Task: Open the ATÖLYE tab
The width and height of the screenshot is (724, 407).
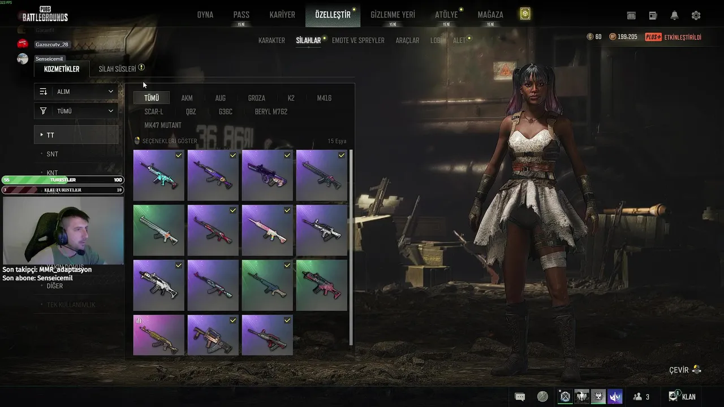Action: coord(446,15)
